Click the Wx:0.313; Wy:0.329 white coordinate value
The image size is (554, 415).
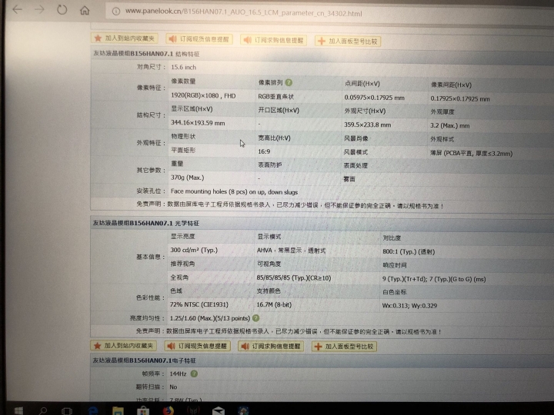409,306
